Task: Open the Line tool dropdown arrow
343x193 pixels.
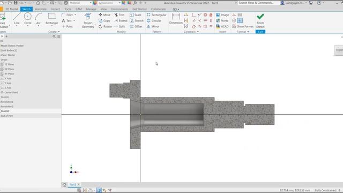Action: pos(17,26)
